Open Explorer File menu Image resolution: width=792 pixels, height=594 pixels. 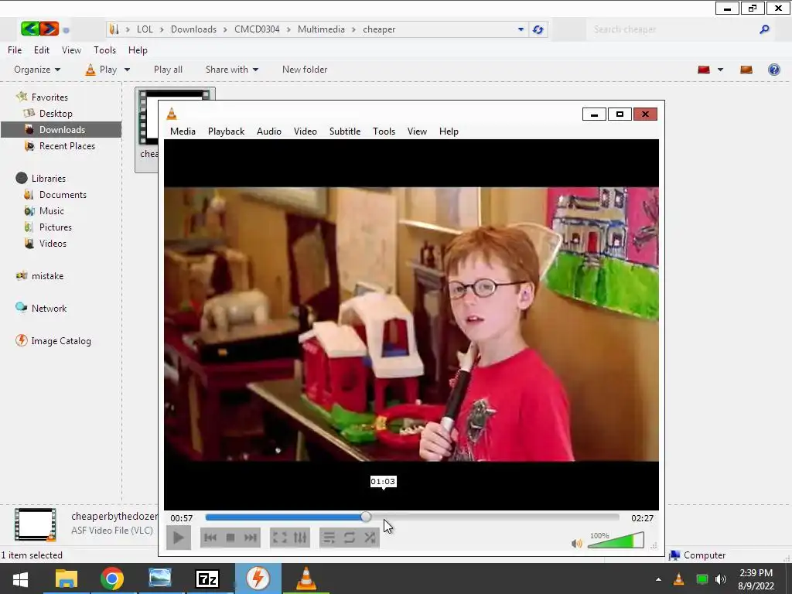pos(15,50)
